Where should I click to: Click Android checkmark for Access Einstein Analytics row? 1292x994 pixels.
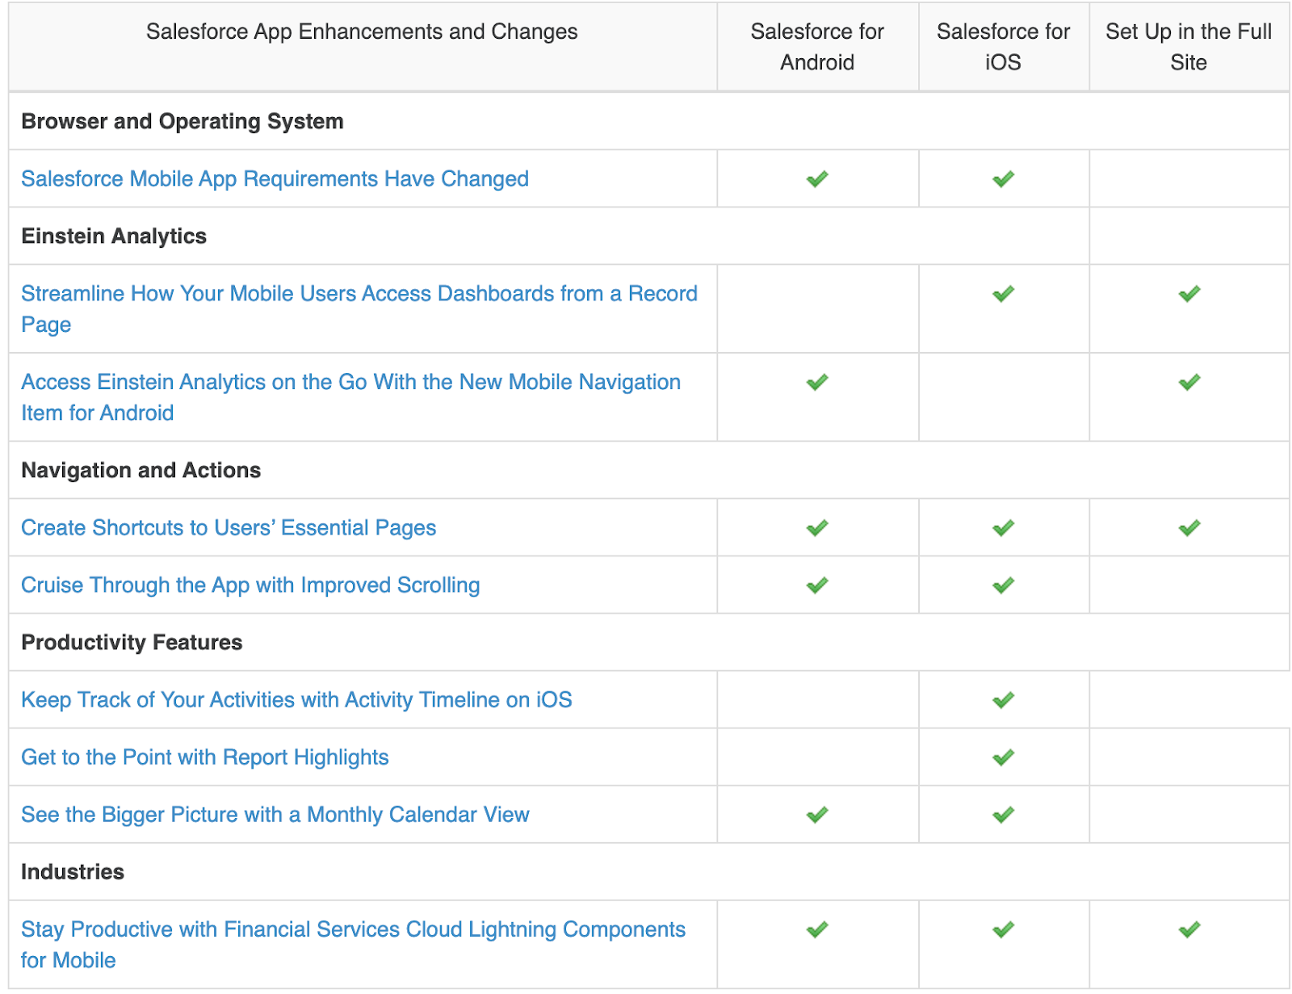(817, 382)
